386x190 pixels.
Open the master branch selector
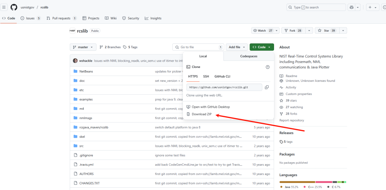[83, 47]
